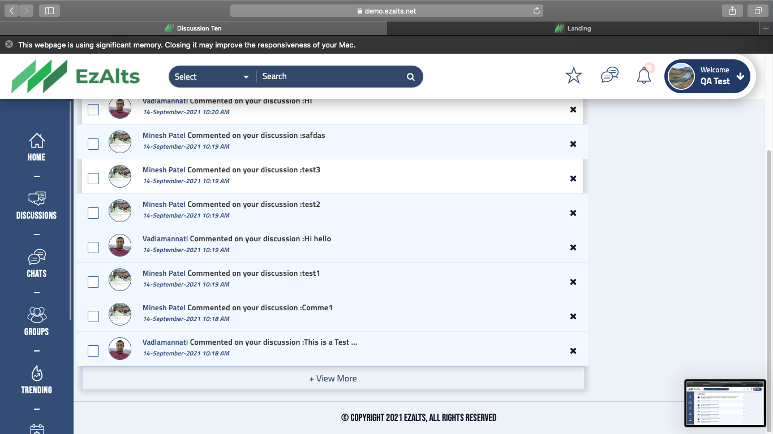The image size is (773, 434).
Task: Expand list with View More
Action: (333, 379)
